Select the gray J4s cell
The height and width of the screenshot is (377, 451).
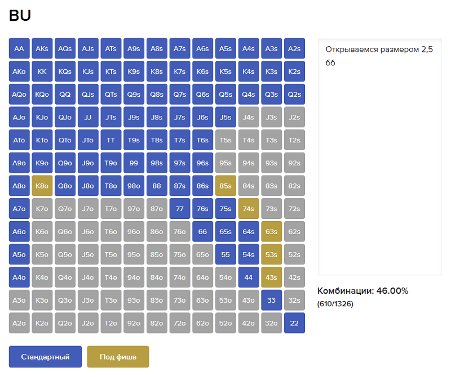248,118
